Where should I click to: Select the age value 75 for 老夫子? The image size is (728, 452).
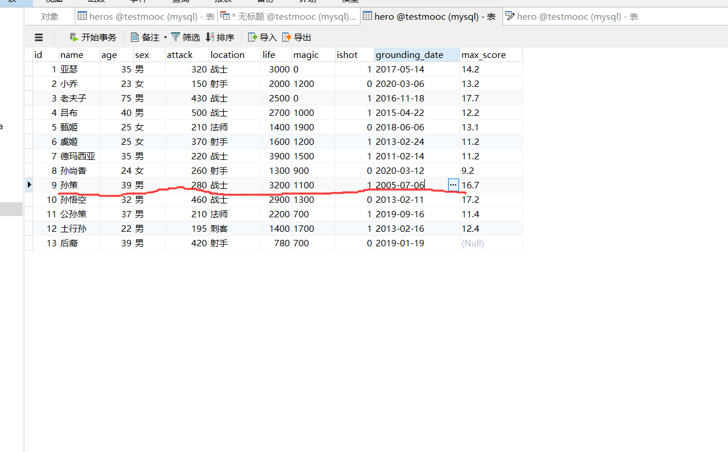coord(117,98)
